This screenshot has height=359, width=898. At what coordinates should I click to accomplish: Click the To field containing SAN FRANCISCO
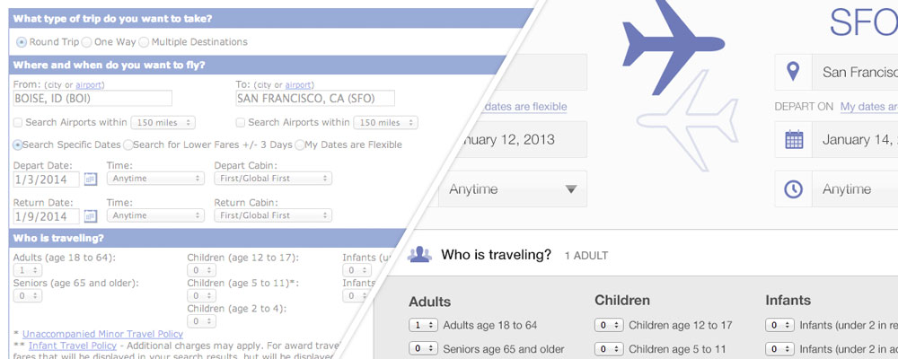314,99
